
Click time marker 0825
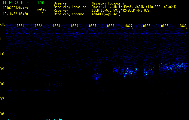point(93,26)
